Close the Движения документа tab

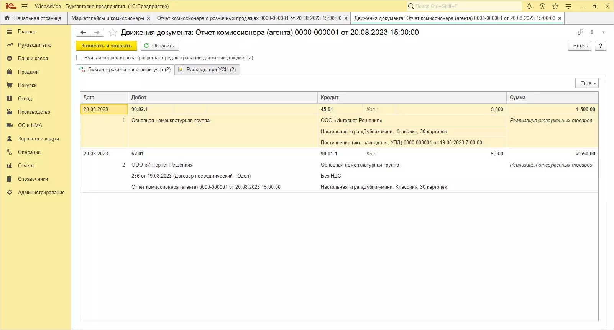pos(560,18)
